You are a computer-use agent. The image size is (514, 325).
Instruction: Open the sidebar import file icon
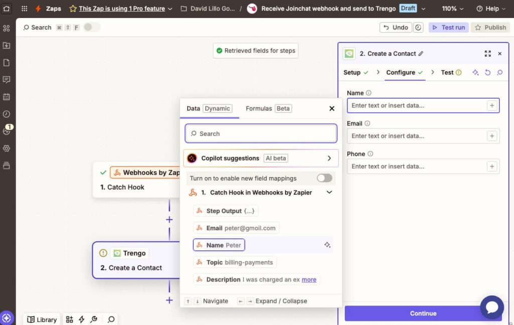click(6, 45)
